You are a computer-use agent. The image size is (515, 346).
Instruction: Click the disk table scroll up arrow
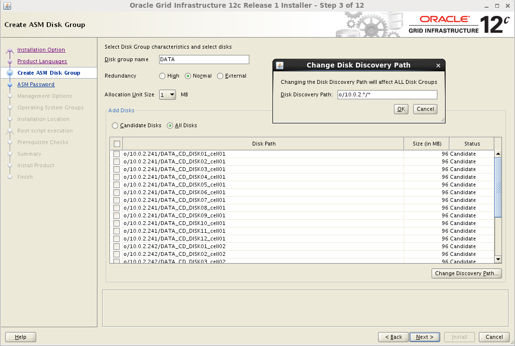click(x=498, y=154)
